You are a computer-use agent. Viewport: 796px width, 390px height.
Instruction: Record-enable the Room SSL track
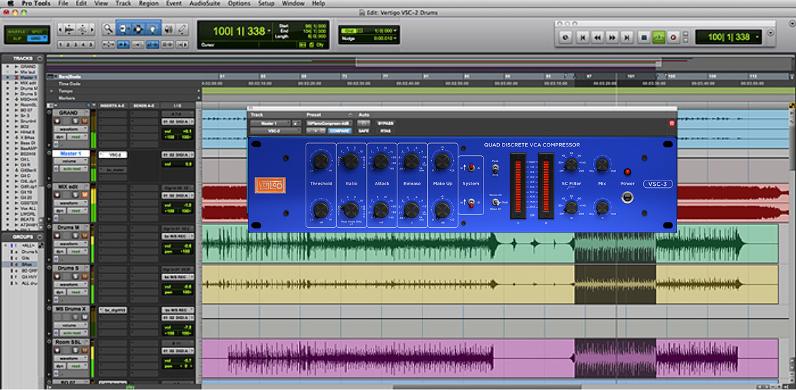(x=57, y=351)
